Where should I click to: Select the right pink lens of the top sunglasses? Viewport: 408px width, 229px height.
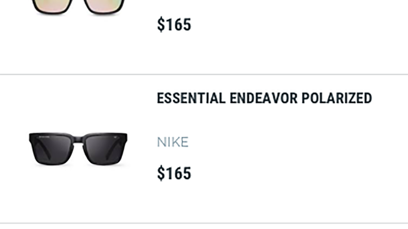click(103, 6)
